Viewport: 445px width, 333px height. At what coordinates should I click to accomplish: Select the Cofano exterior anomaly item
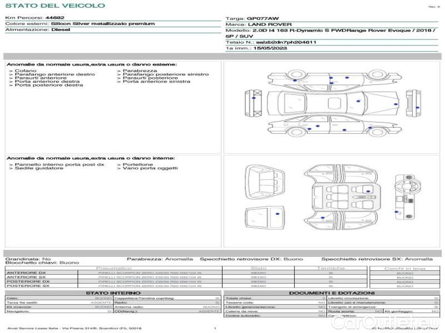click(26, 71)
